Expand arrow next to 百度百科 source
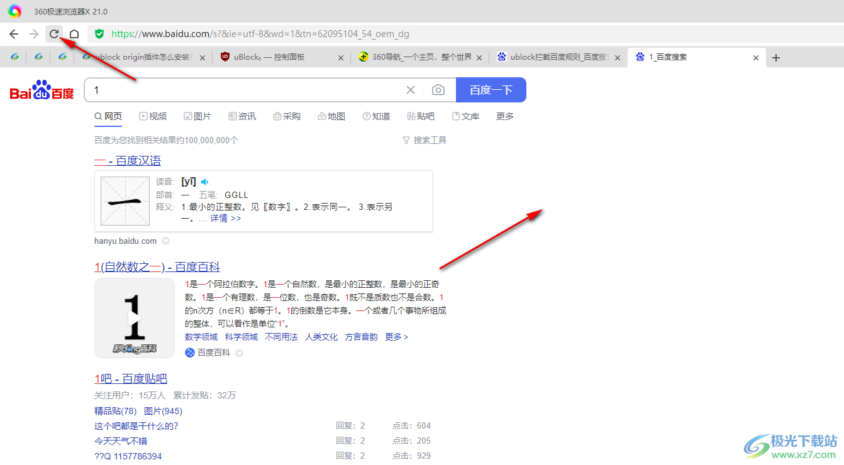The image size is (844, 465). click(x=239, y=353)
